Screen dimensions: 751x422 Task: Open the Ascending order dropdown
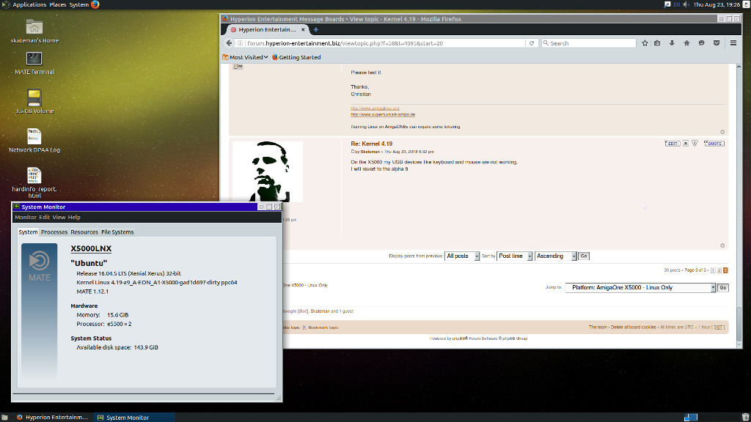(x=556, y=256)
